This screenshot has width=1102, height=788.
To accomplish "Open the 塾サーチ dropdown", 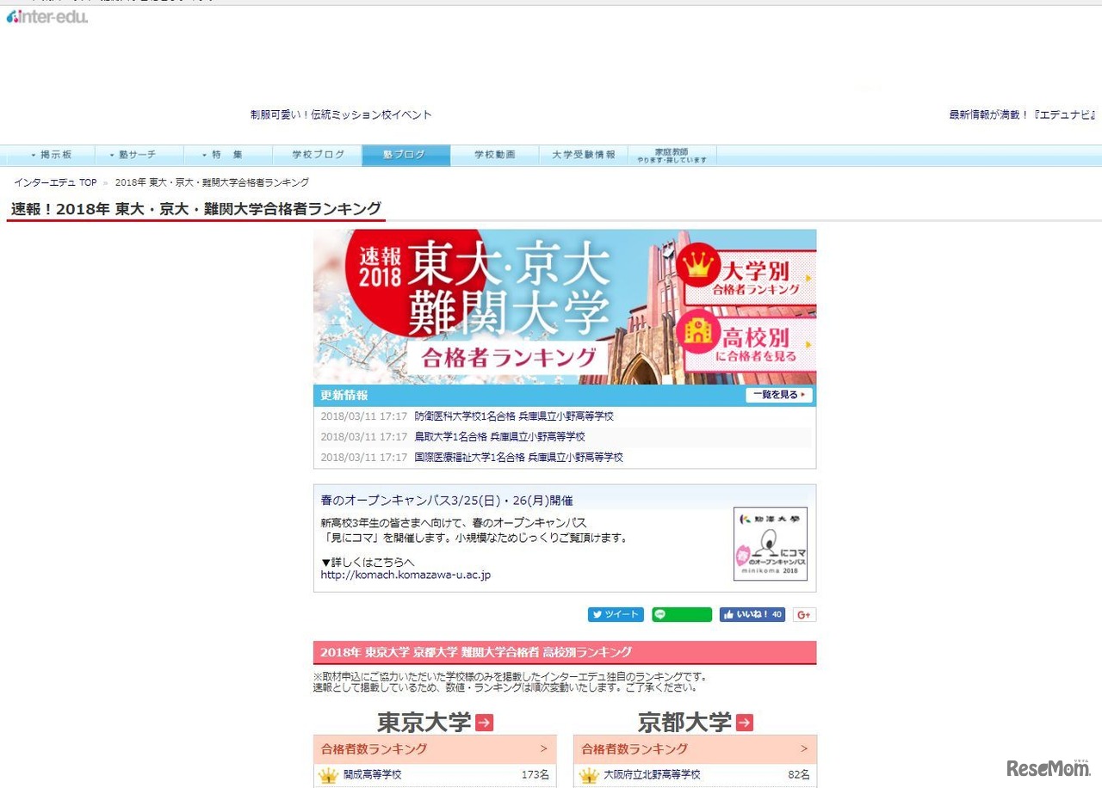I will tap(138, 155).
